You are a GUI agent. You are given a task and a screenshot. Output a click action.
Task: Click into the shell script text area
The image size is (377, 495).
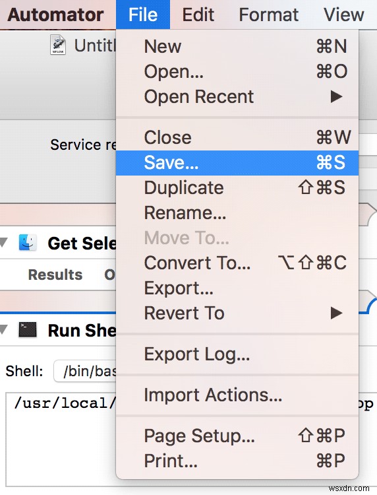60,439
